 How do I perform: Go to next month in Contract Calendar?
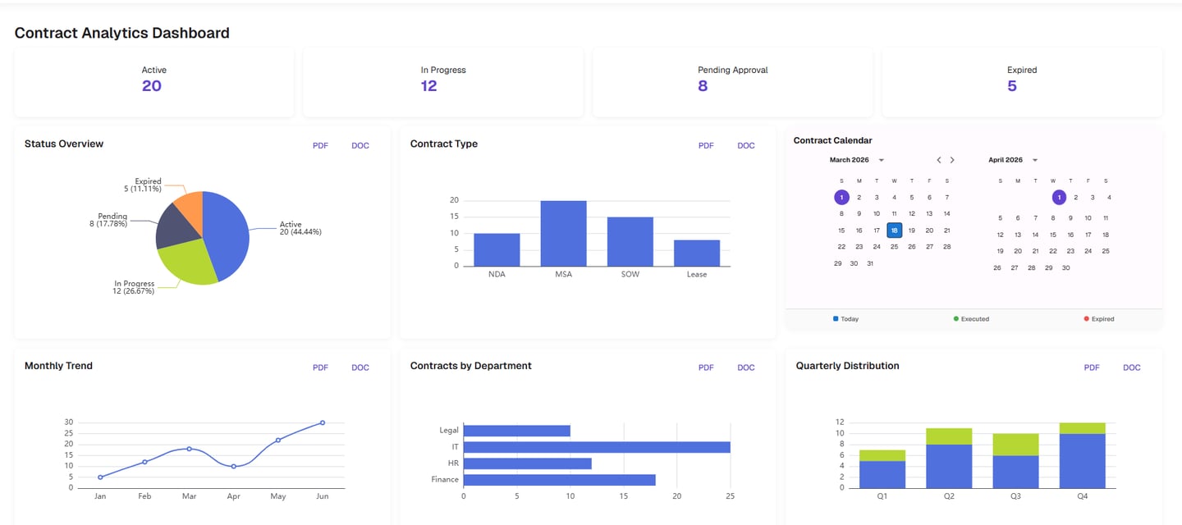952,160
